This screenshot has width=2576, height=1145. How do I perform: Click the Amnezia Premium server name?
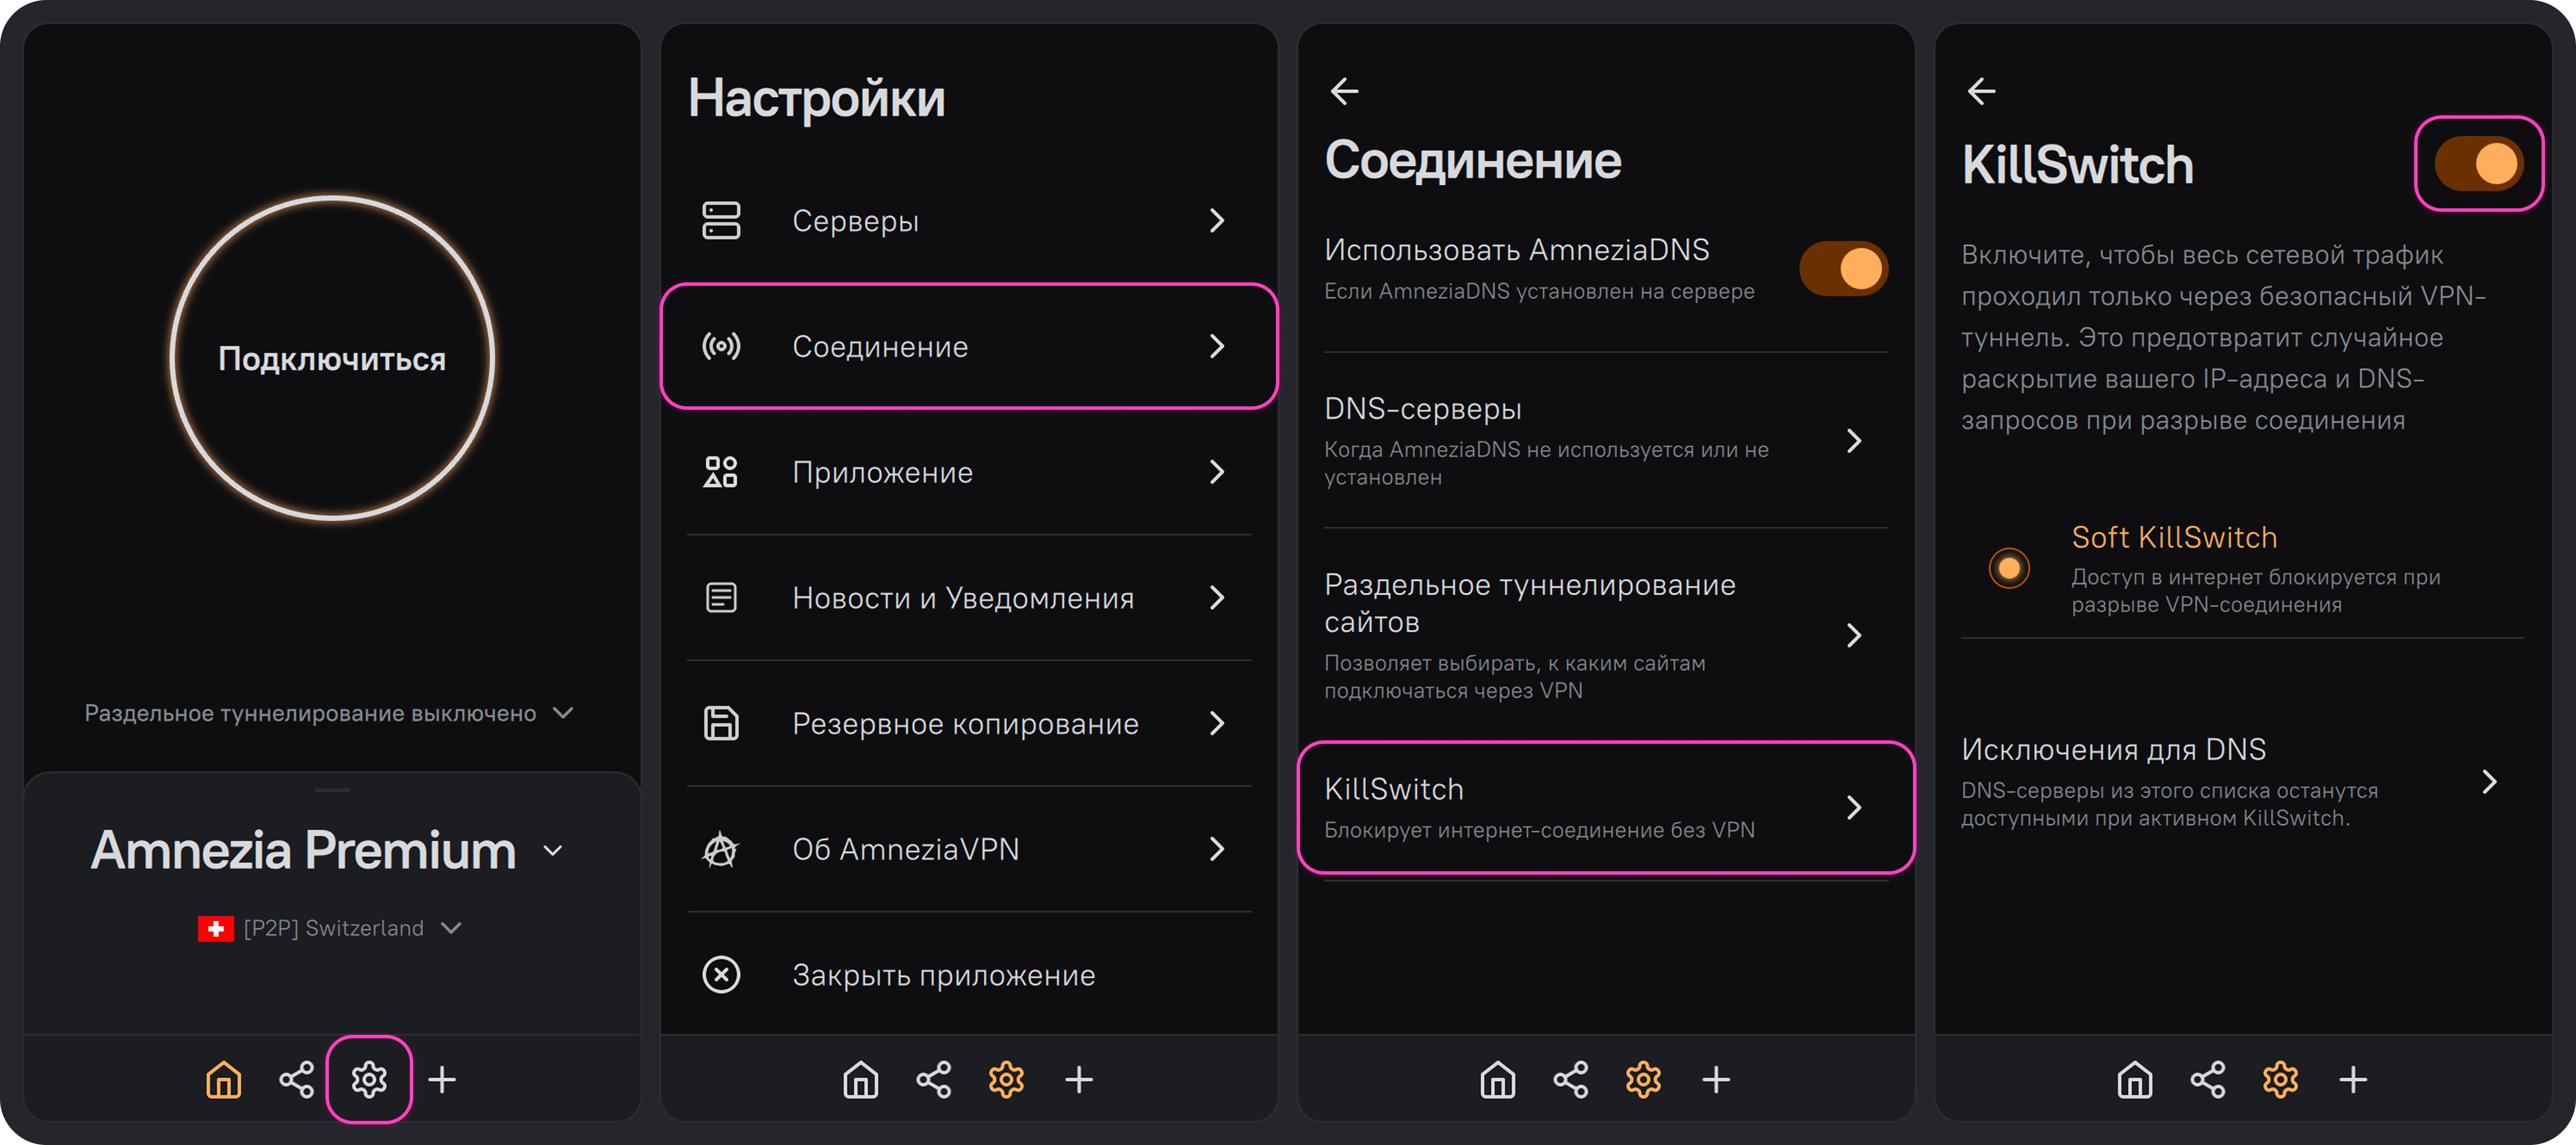(x=303, y=851)
